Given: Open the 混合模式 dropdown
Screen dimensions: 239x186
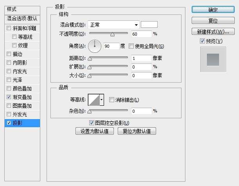Looking at the screenshot, I should (x=113, y=25).
